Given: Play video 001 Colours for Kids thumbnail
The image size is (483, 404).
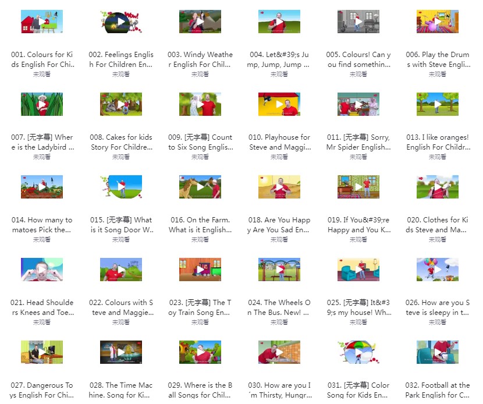Looking at the screenshot, I should (42, 22).
